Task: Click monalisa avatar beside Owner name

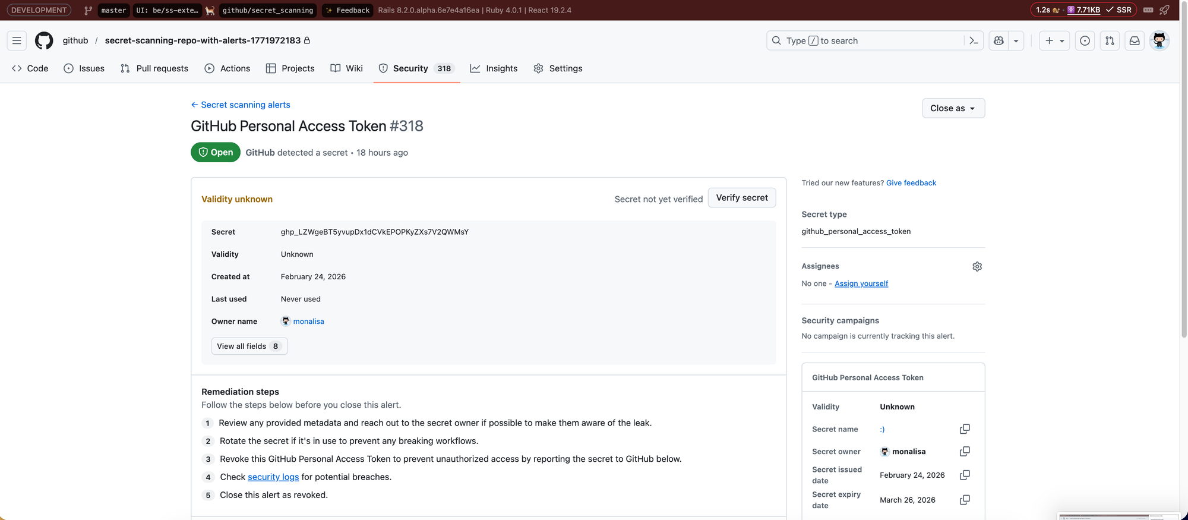Action: click(x=286, y=321)
